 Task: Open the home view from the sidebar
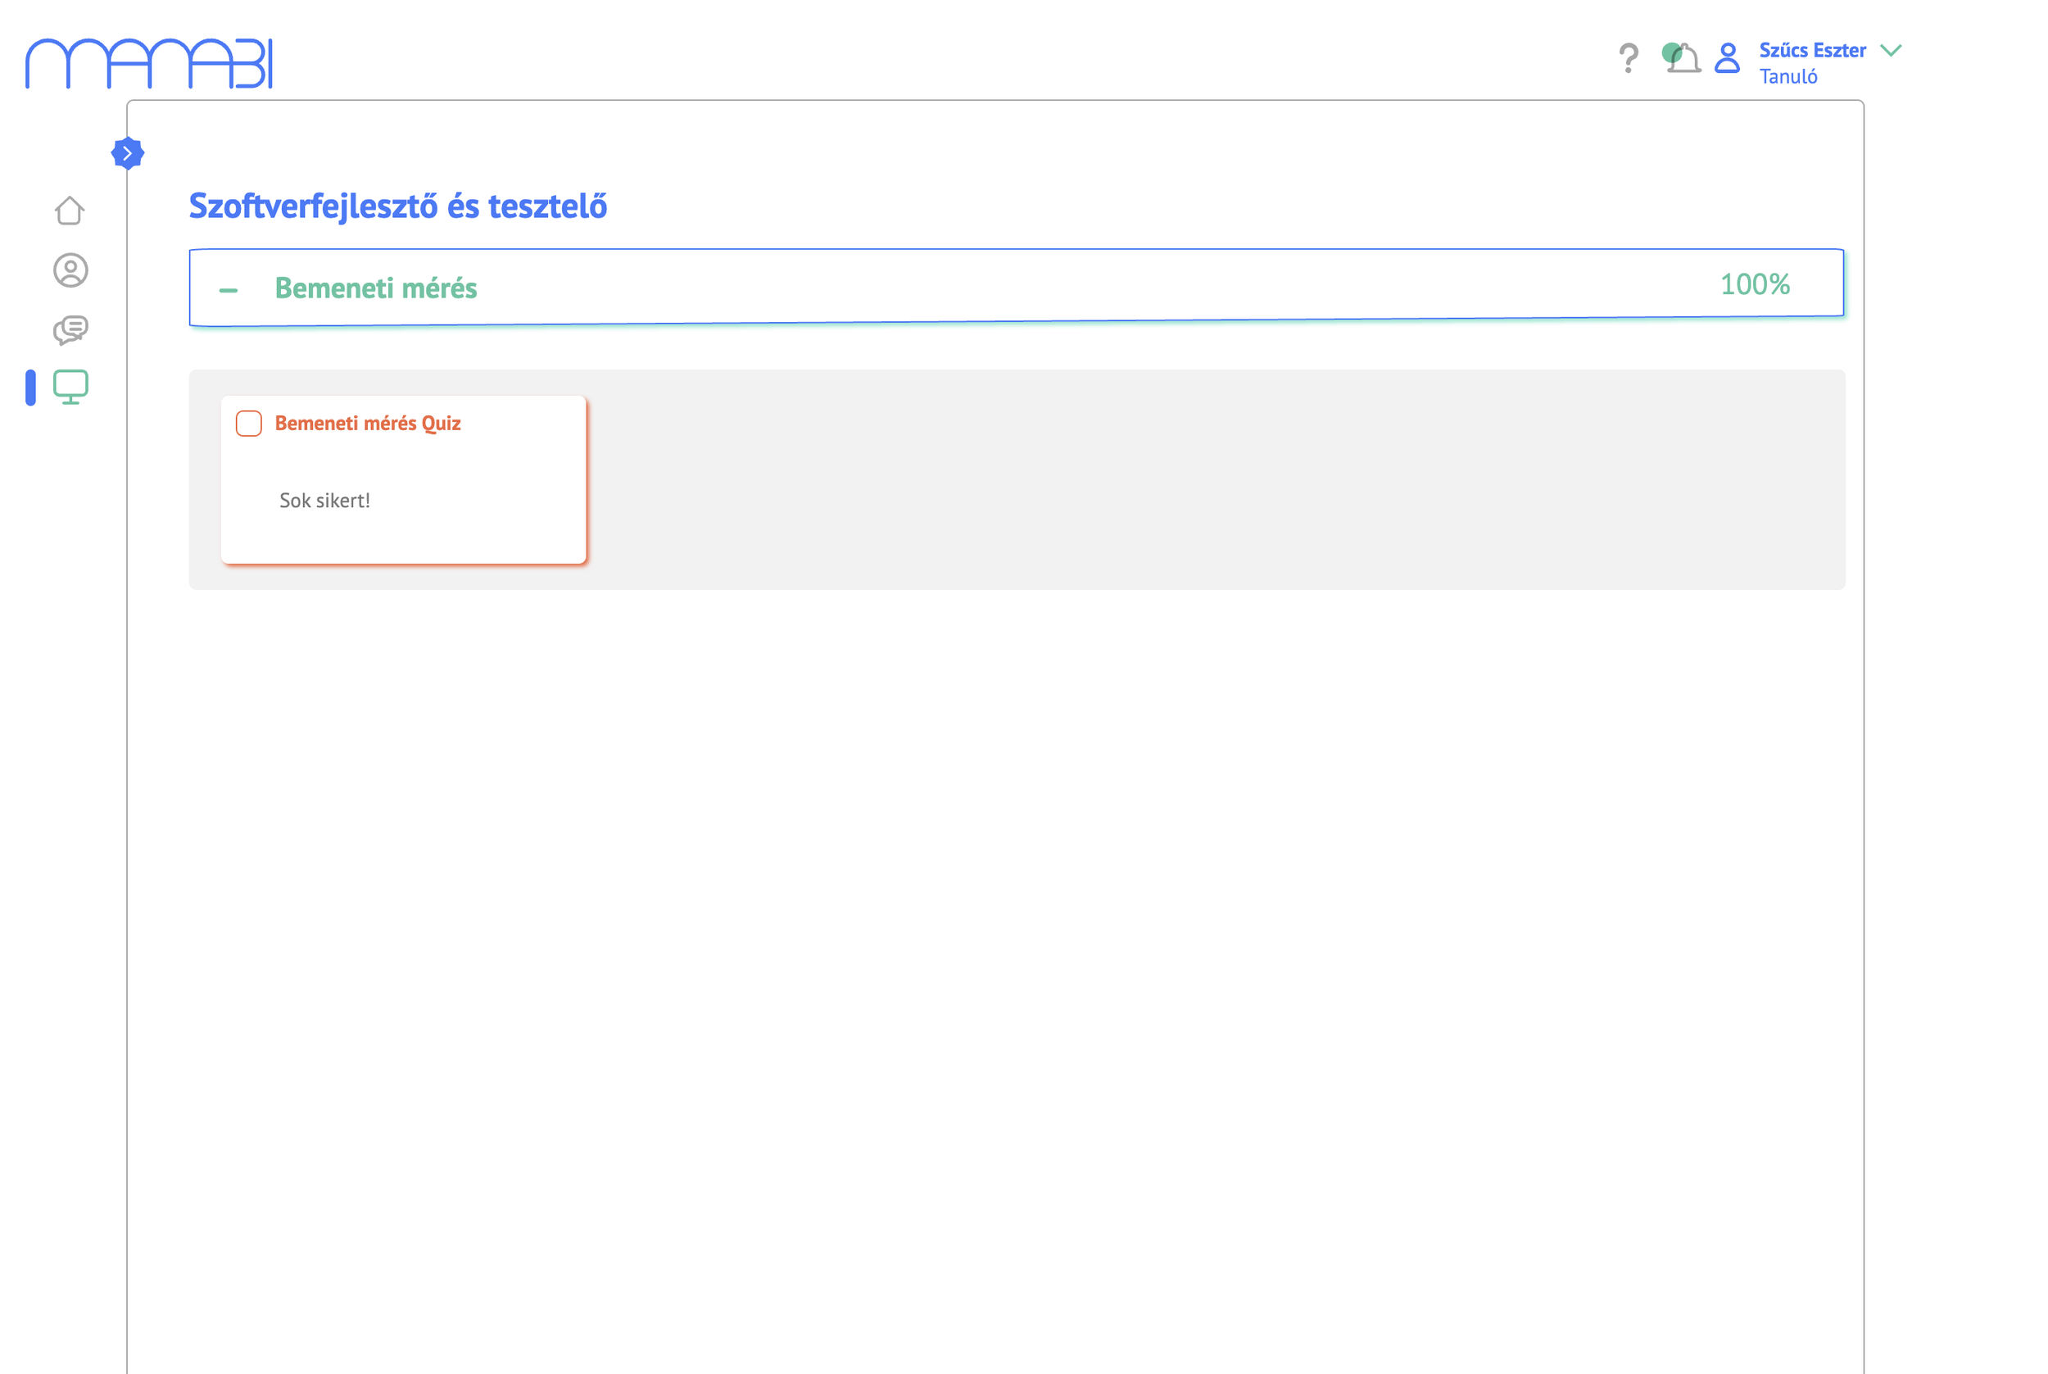click(70, 211)
